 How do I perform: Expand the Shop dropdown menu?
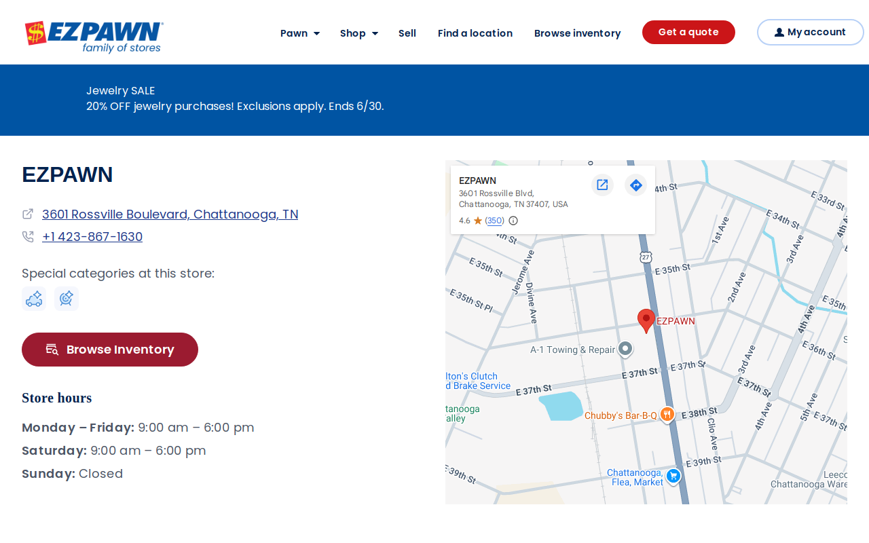coord(359,33)
